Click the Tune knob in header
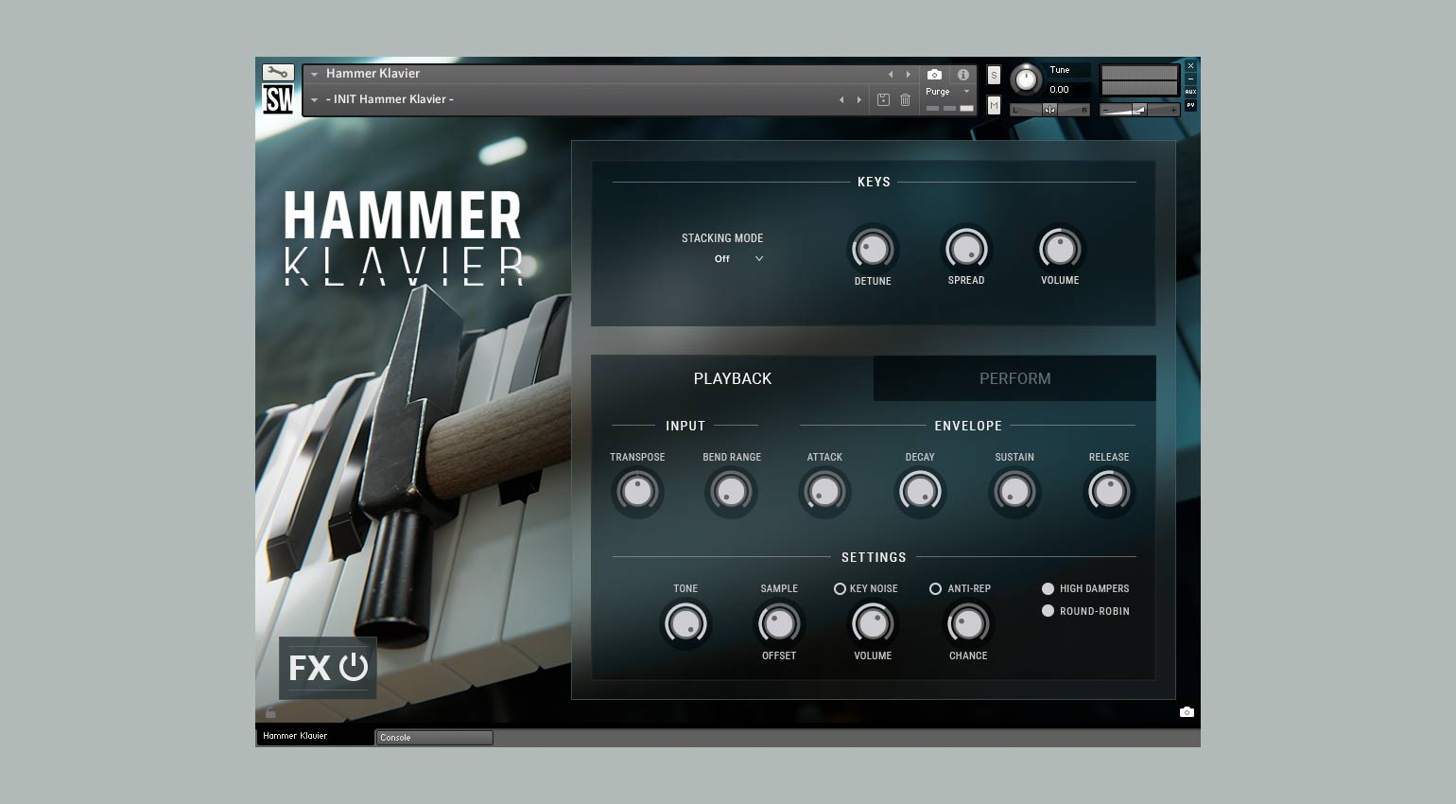 (1026, 80)
